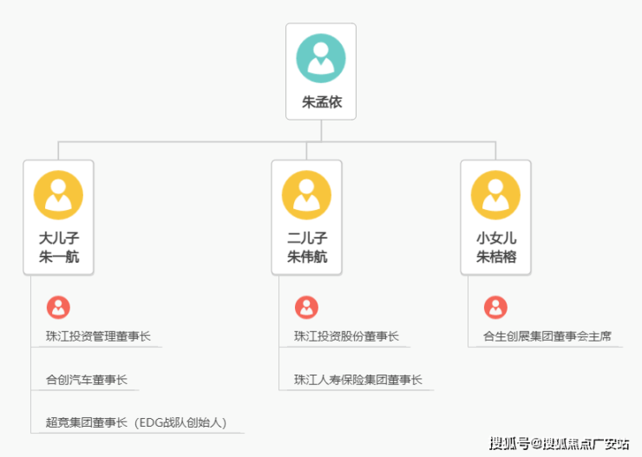642x457 pixels.
Task: Select the entry 合创汽车董事长
Action: pyautogui.click(x=87, y=380)
